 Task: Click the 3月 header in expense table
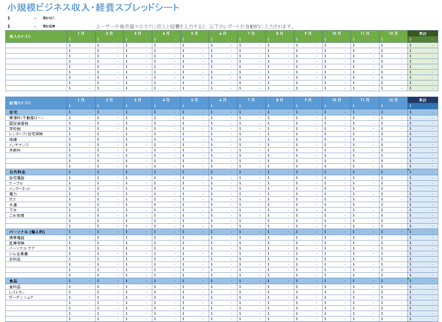[x=138, y=100]
